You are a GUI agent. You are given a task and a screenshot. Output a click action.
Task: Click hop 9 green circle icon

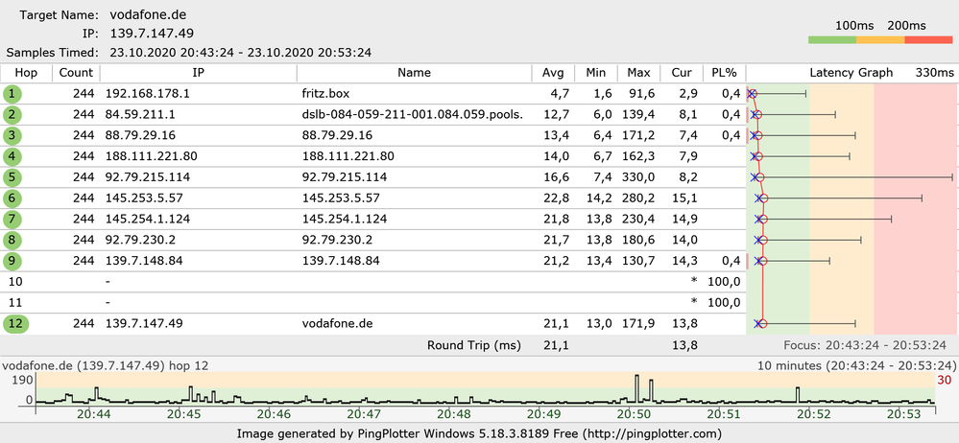point(12,261)
